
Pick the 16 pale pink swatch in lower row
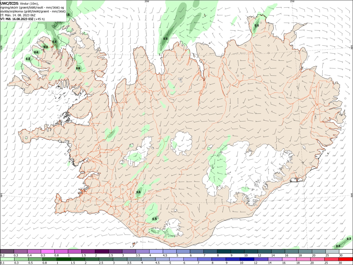point(289,259)
